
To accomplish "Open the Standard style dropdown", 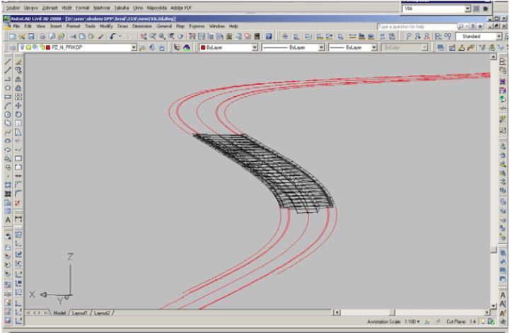I will 499,36.
